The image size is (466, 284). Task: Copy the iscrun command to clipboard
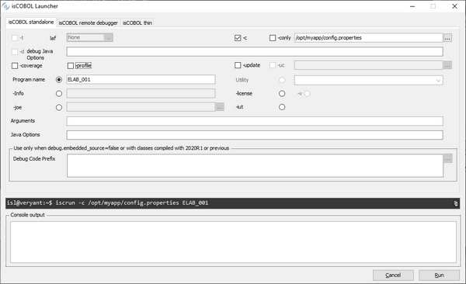(x=455, y=203)
